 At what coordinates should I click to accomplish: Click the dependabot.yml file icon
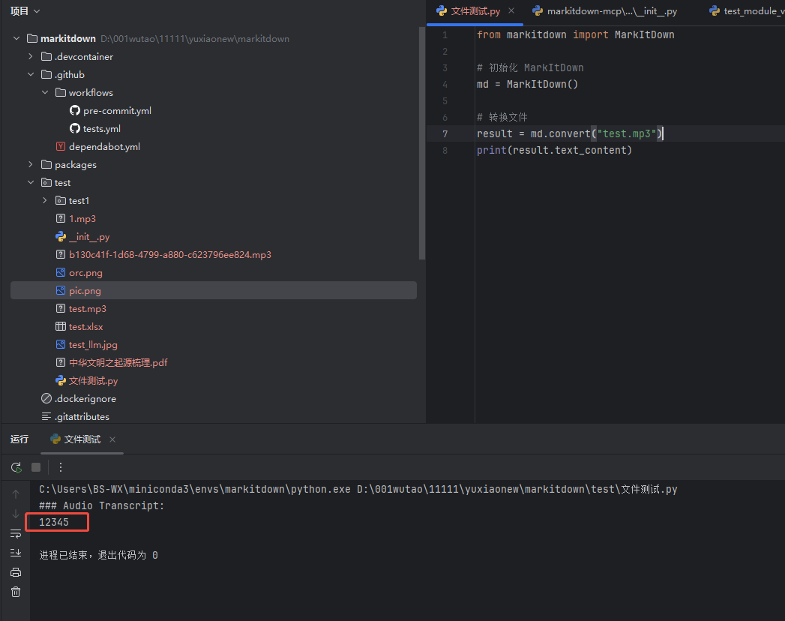(61, 147)
